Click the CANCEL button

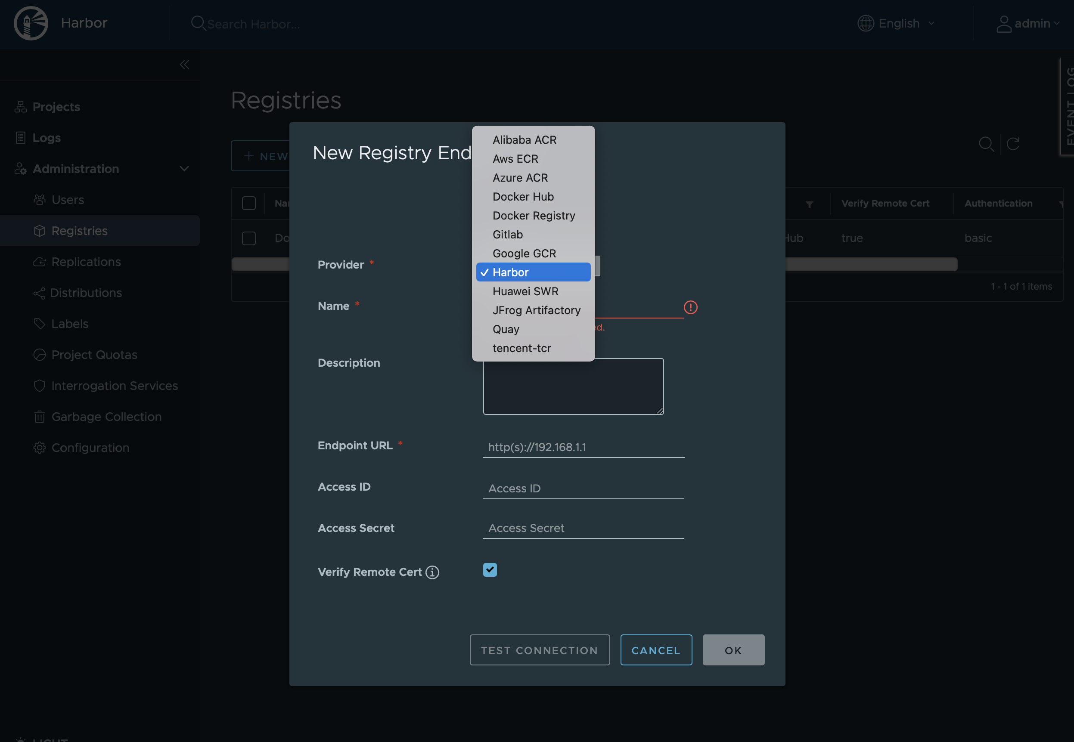coord(656,650)
